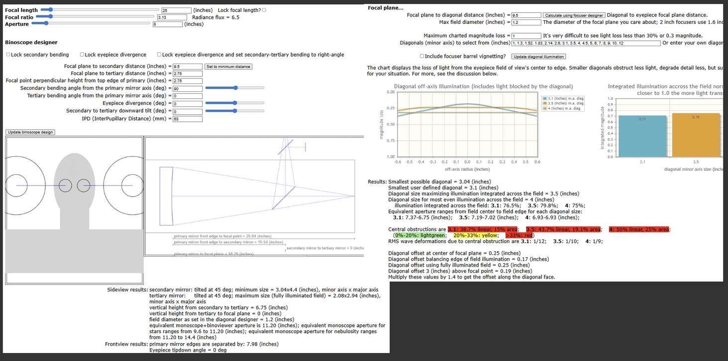
Task: Check the Lock eyepiece divergence option
Action: click(x=82, y=55)
